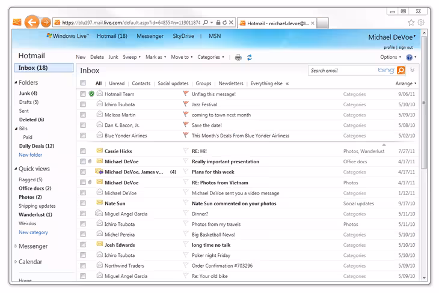This screenshot has height=293, width=439.
Task: Unflag the Hotmail Team message flag
Action: 186,94
